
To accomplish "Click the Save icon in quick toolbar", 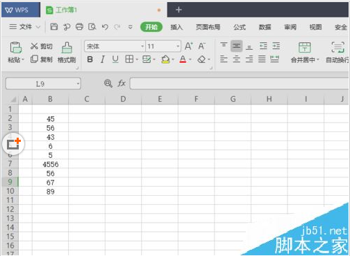I will tap(54, 27).
